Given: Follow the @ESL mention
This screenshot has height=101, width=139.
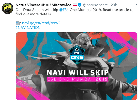Looking at the screenshot, I should point(64,10).
